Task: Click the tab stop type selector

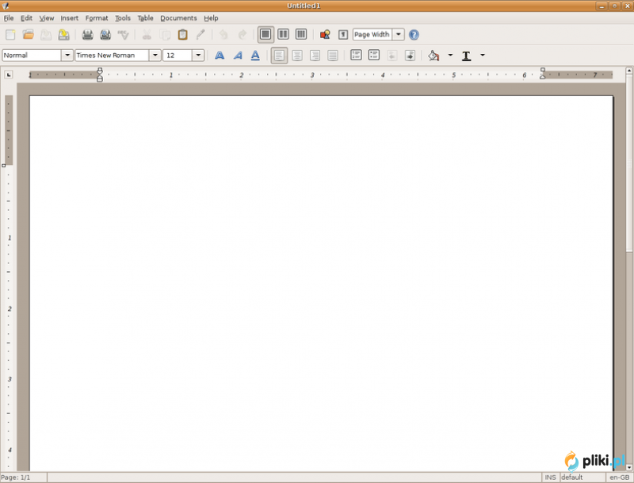Action: click(9, 75)
